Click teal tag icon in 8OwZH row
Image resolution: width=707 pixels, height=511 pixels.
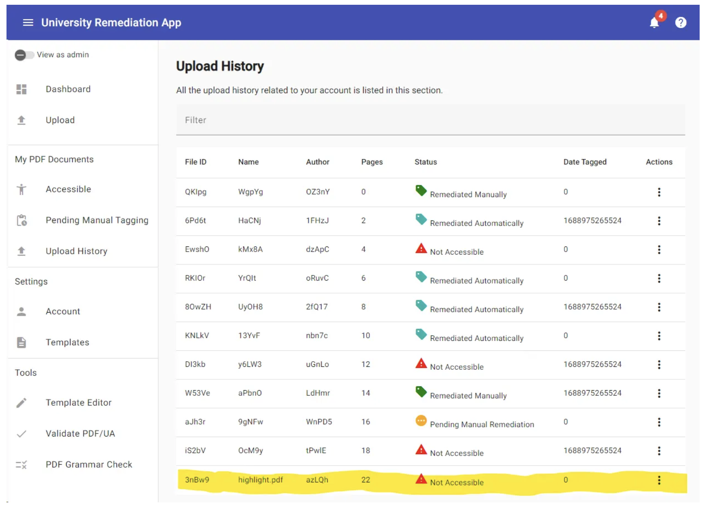[421, 305]
